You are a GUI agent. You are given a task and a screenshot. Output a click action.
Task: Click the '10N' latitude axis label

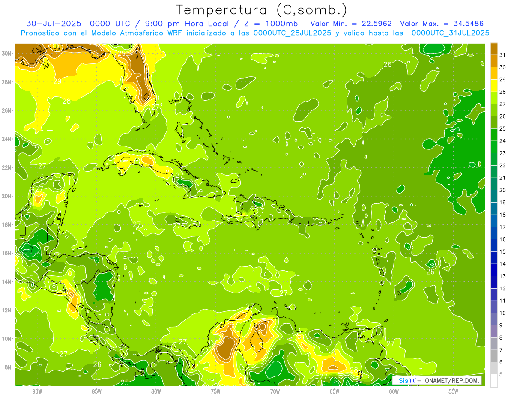[x=7, y=338]
